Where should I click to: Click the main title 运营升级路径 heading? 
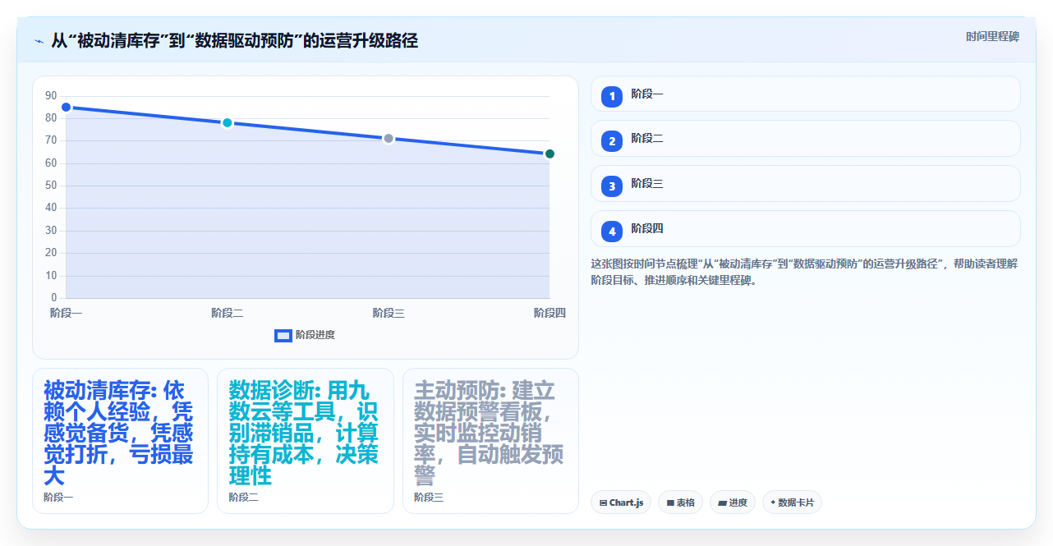tap(234, 41)
